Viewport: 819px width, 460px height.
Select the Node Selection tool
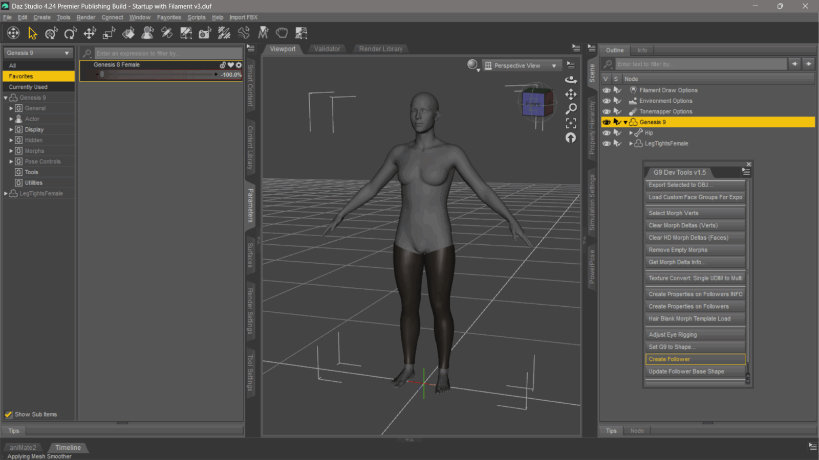32,33
